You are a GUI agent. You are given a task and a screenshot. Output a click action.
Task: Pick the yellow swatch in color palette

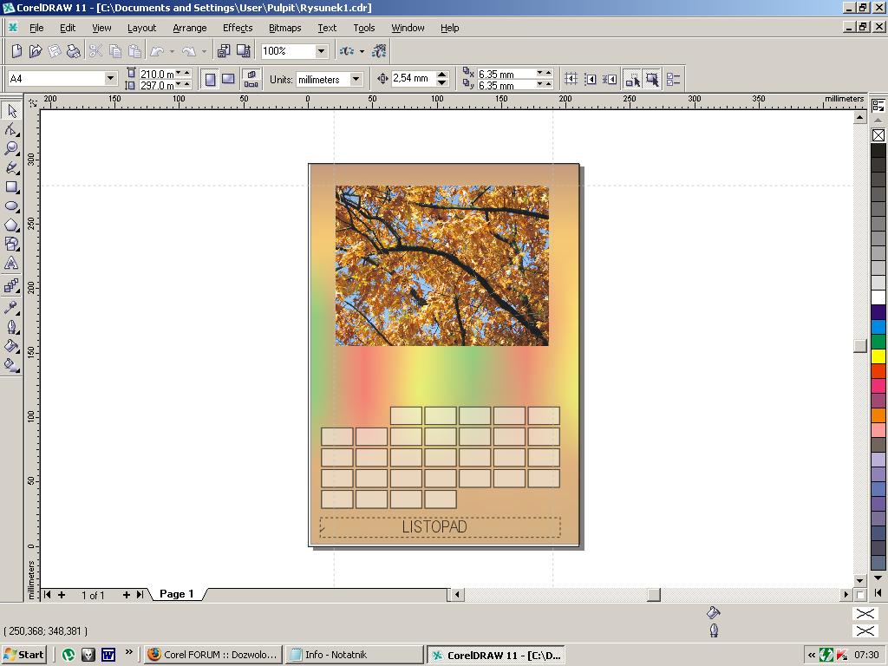[878, 356]
